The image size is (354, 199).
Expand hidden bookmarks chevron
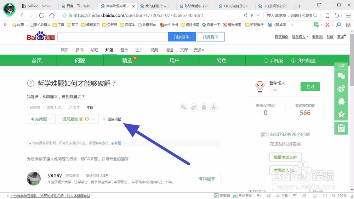292,25
